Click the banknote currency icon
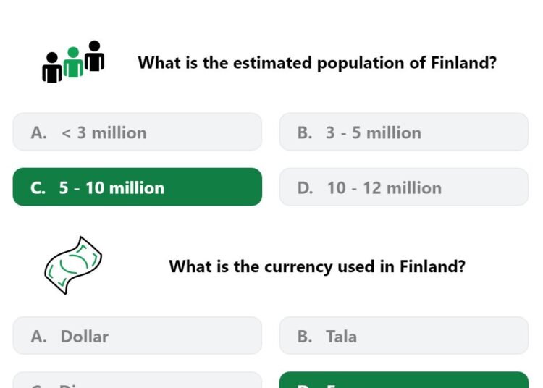Screen dimensions: 543x388 73,266
